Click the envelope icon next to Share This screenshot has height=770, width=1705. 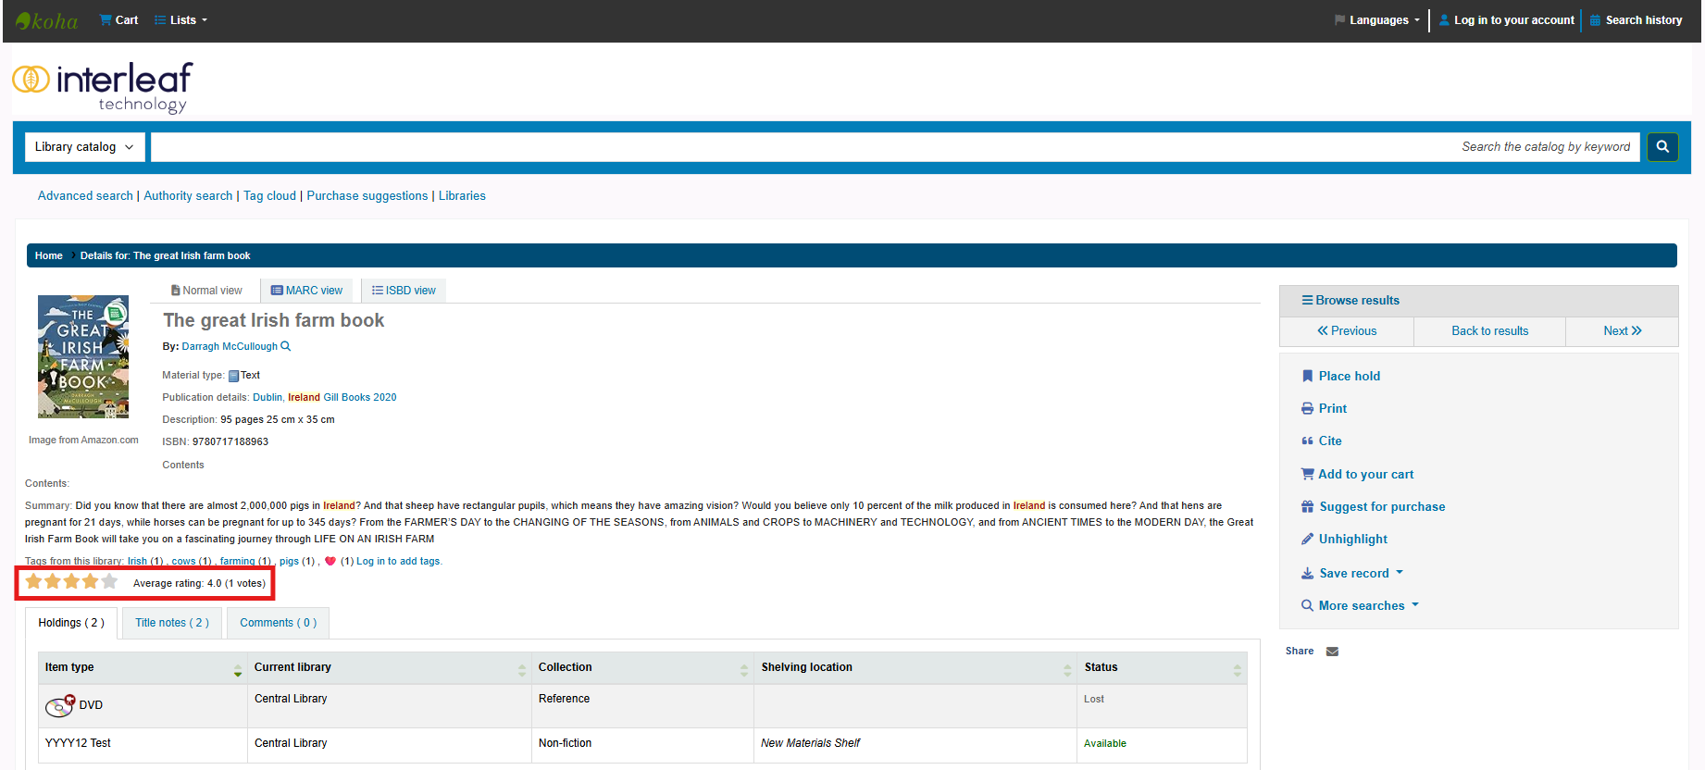click(x=1332, y=652)
